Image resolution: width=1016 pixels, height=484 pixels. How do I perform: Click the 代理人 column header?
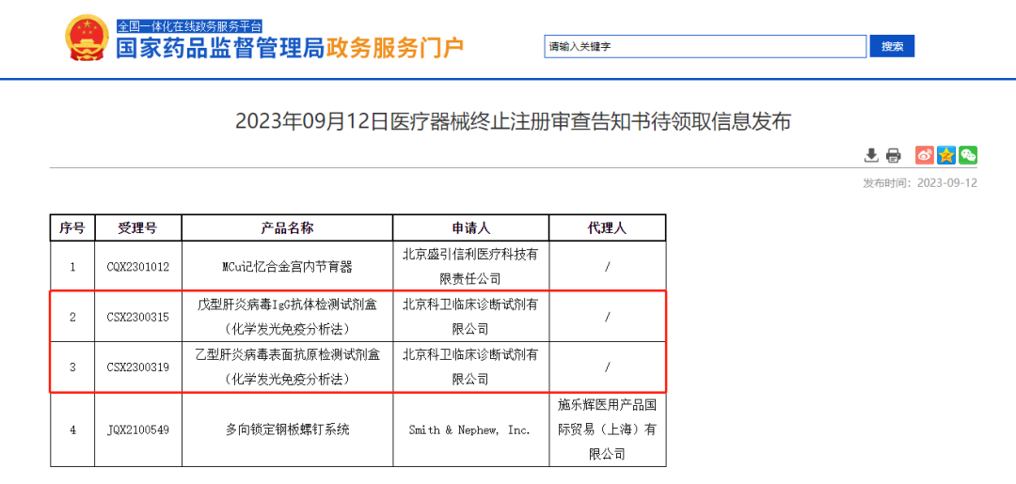pos(607,227)
